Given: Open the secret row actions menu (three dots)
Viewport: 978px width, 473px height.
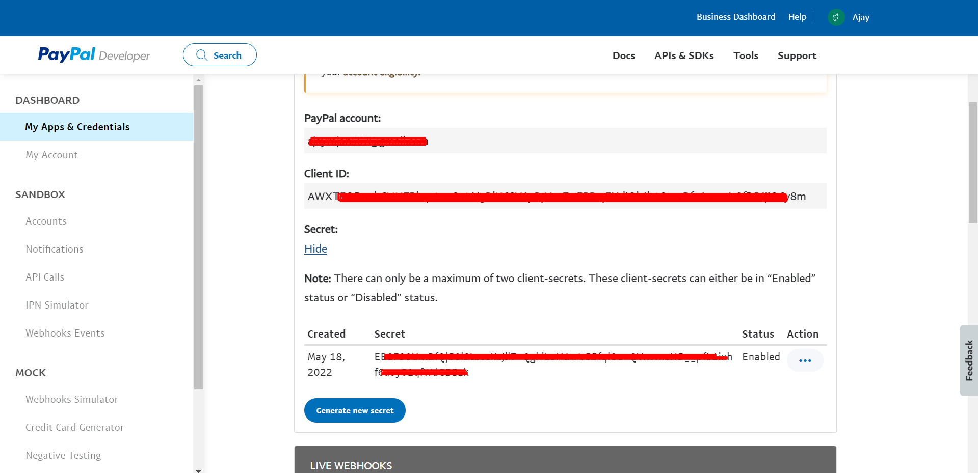Looking at the screenshot, I should pyautogui.click(x=805, y=360).
